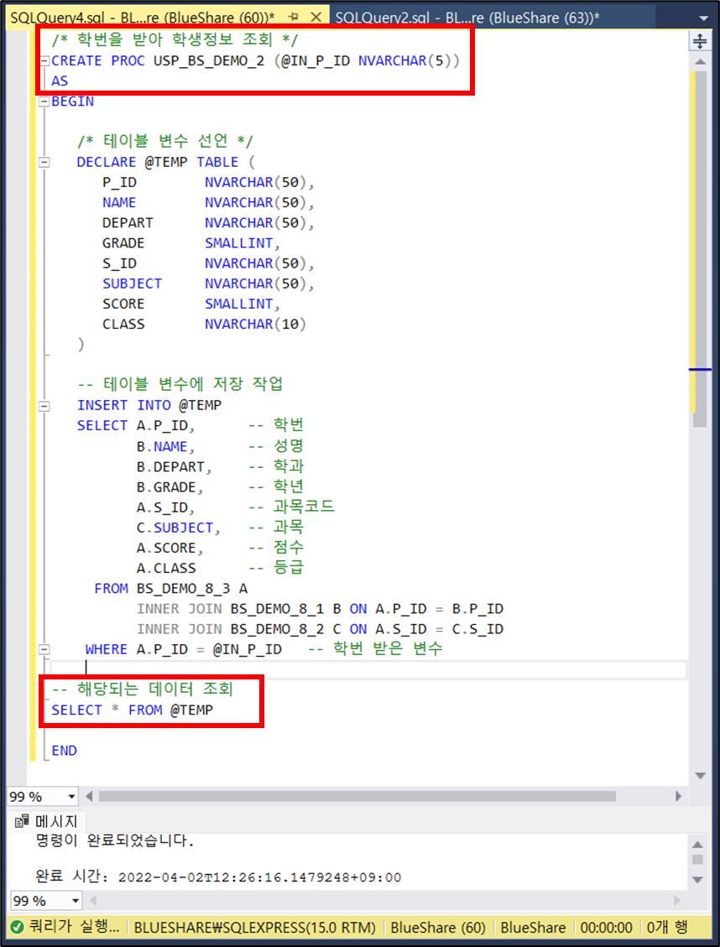
Task: Click the BLUESHARE\SQLEXPRESS(15.0 RTM) status entry
Action: point(255,928)
